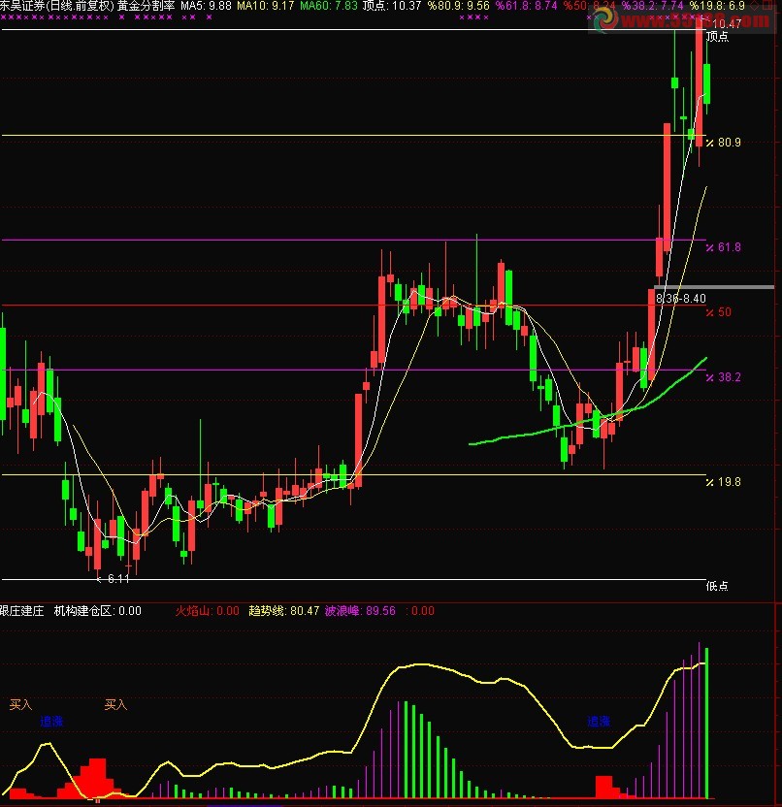Click the 机构建仓区: 0.00 readout
This screenshot has width=782, height=807.
tap(98, 611)
